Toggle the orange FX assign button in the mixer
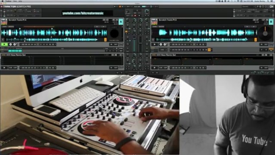275x155 pixels. [126, 31]
